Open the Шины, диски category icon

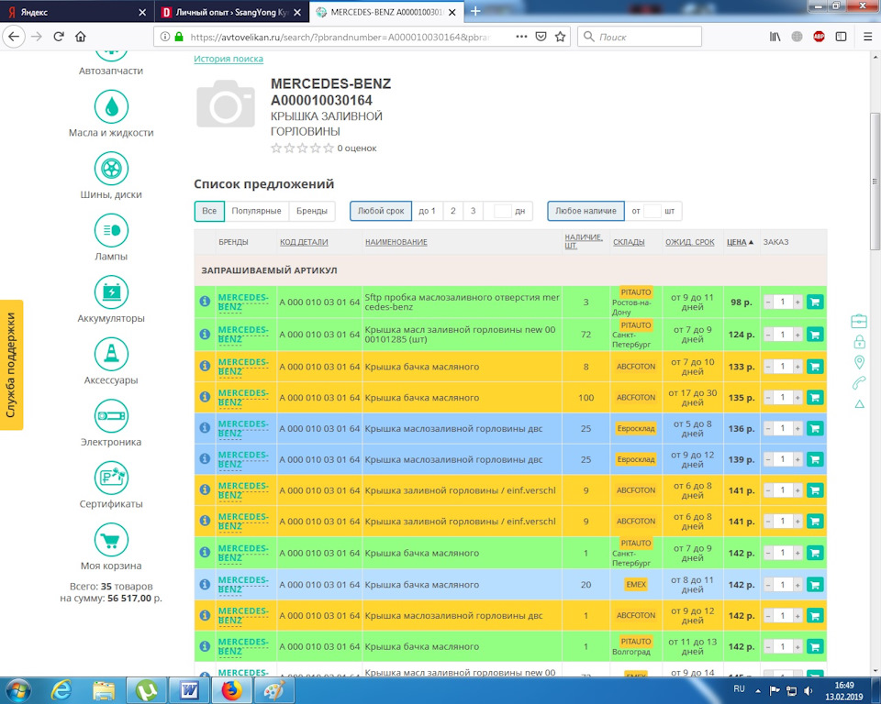tap(111, 169)
